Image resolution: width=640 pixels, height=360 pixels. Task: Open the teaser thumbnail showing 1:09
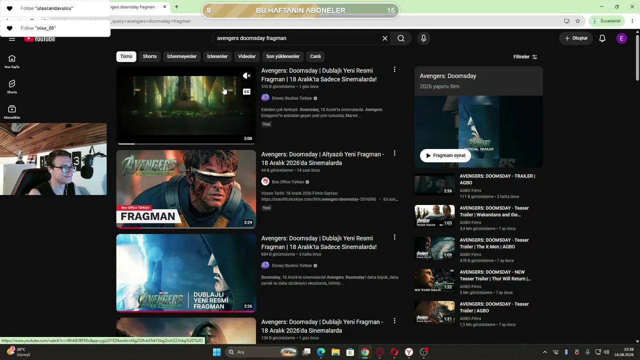pos(434,248)
